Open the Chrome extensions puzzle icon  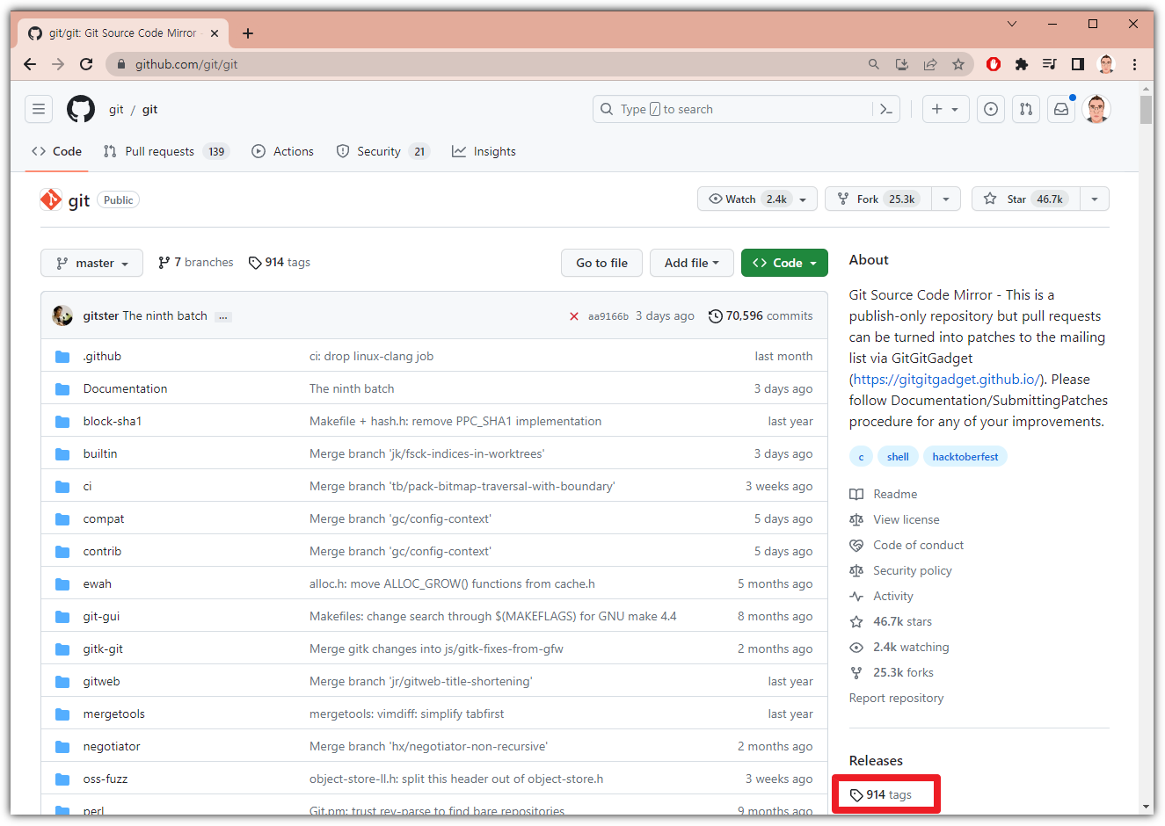(x=1022, y=64)
